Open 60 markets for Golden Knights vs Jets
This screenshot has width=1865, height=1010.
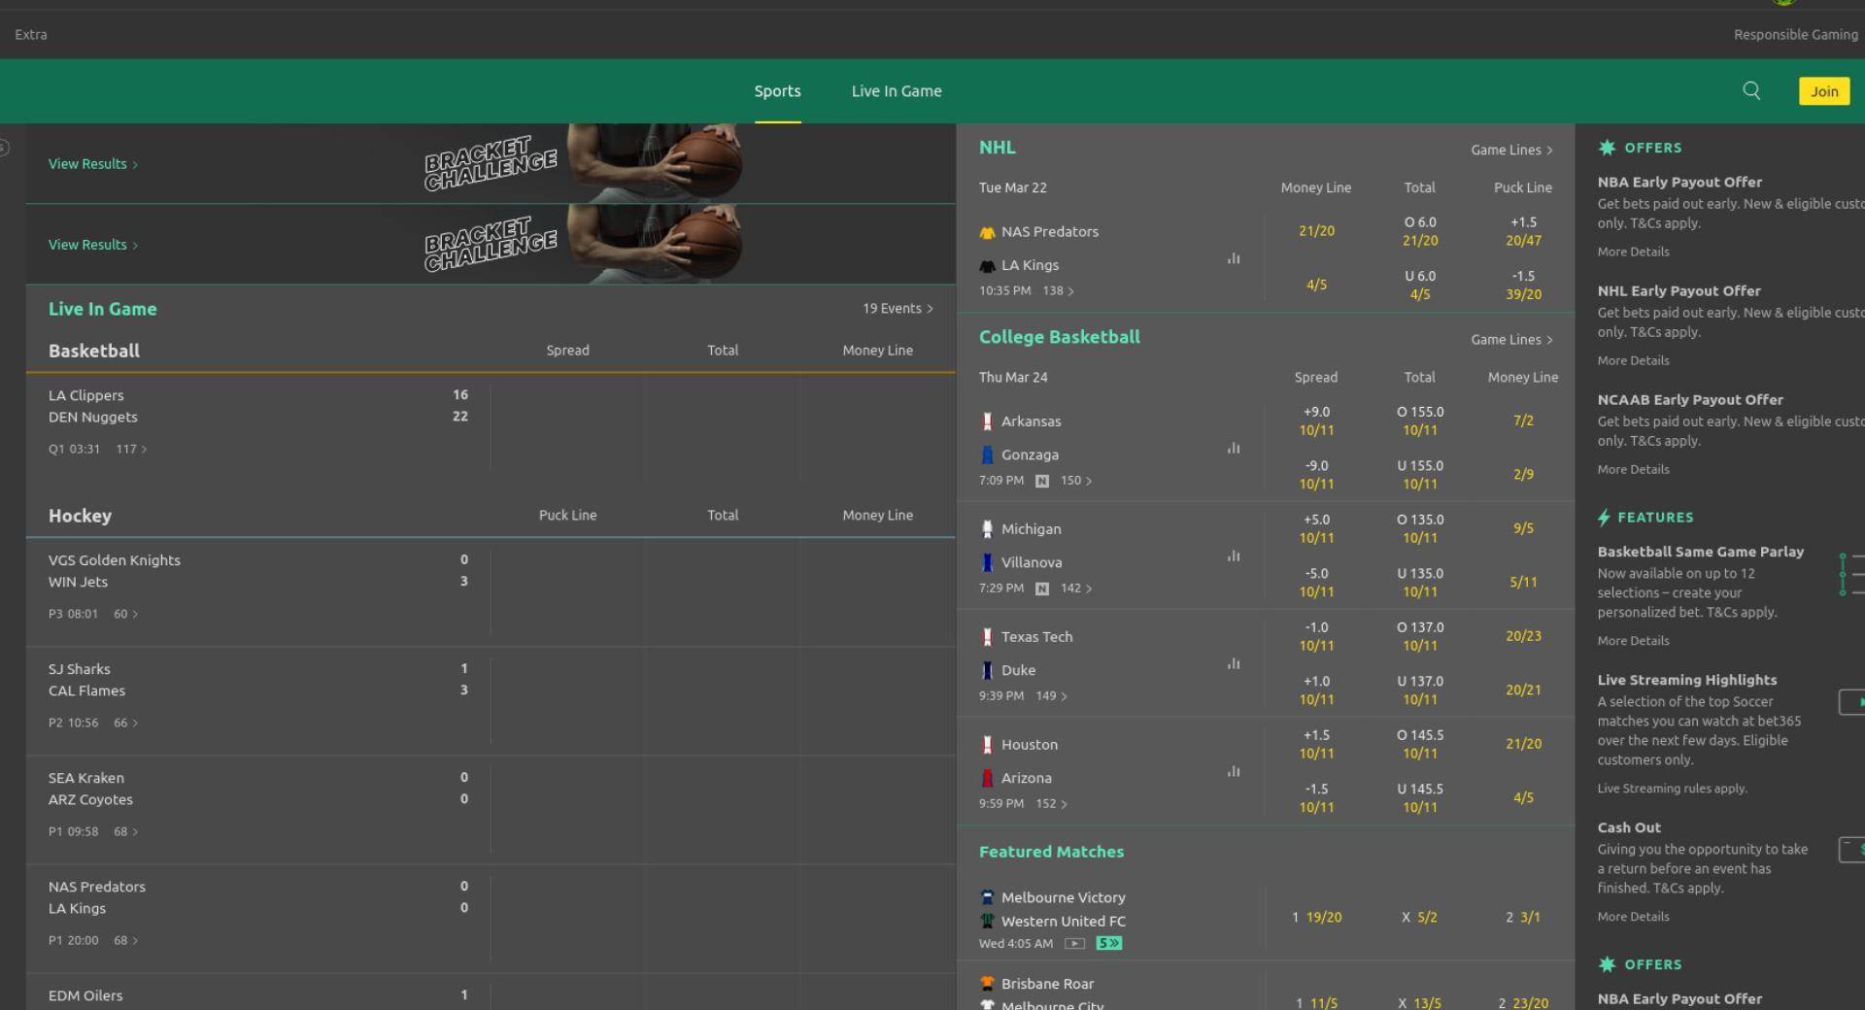(126, 614)
